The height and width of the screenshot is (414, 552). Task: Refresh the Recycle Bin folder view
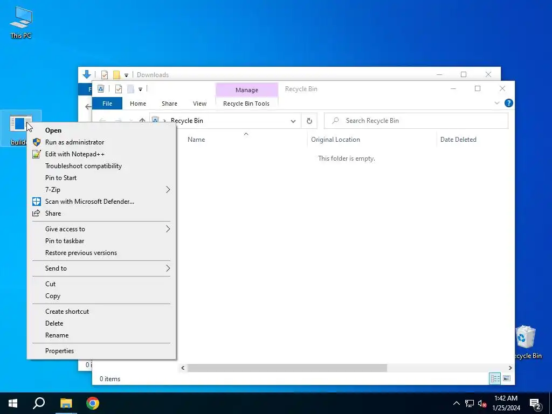309,121
